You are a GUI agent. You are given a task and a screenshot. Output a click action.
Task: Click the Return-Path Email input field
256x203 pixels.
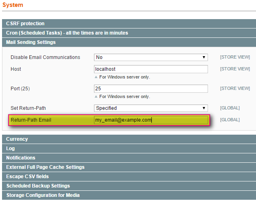(151, 120)
